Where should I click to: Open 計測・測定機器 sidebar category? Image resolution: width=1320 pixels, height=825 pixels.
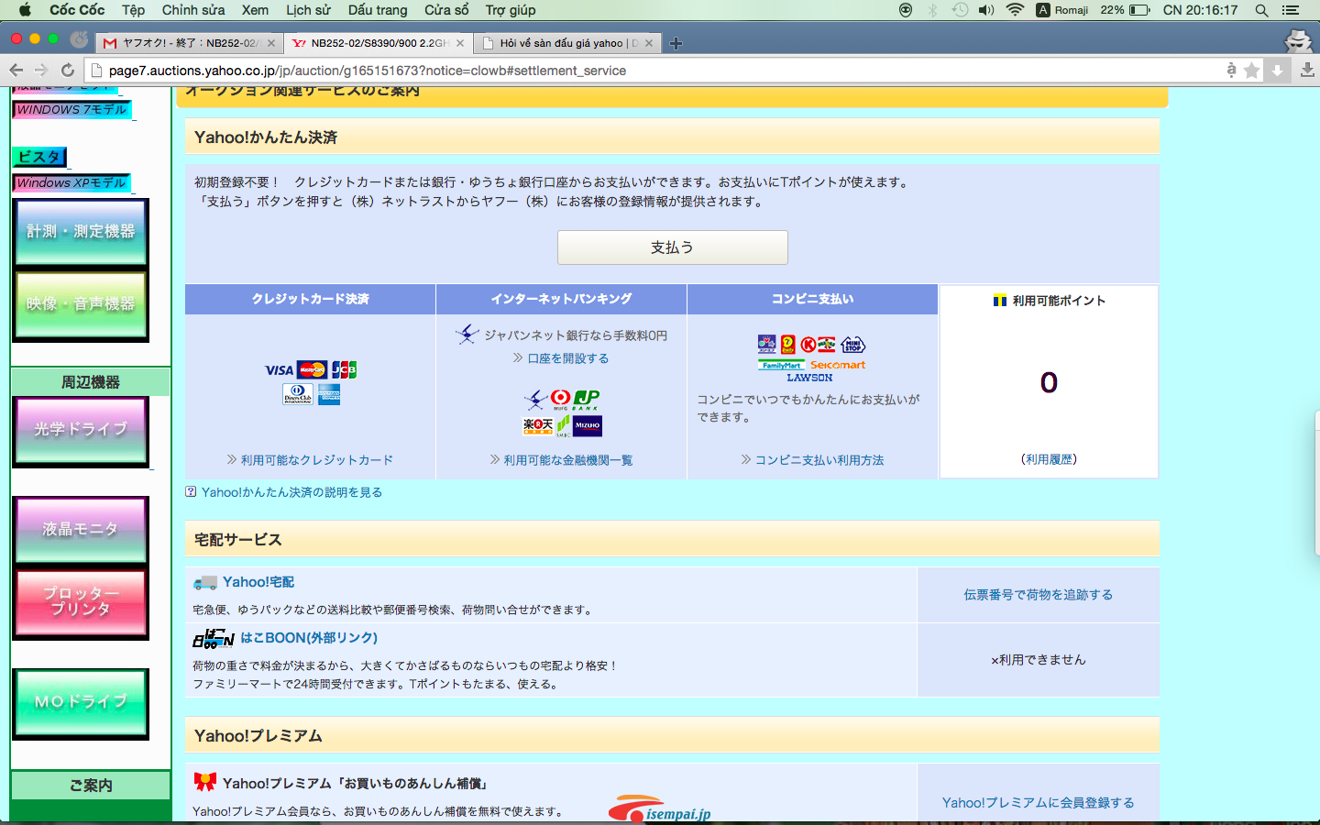pos(81,232)
